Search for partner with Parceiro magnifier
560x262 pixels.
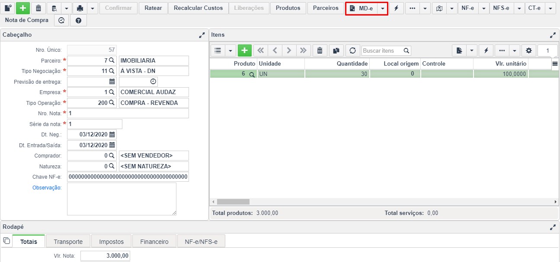tap(112, 60)
